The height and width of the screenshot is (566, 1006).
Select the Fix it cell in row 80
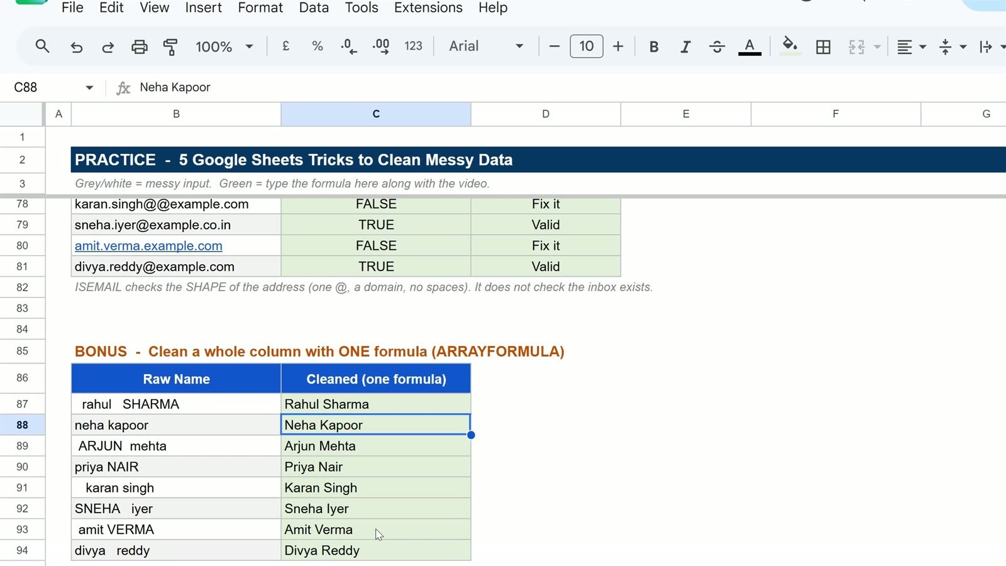pyautogui.click(x=546, y=246)
